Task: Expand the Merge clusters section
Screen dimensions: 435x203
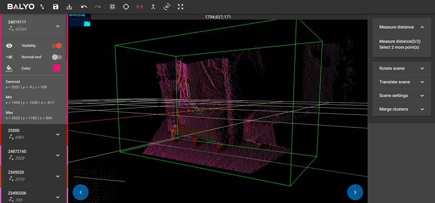Action: [402, 109]
